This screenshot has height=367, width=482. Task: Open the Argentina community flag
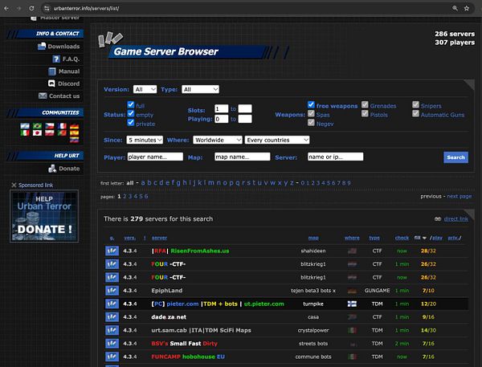tap(25, 126)
